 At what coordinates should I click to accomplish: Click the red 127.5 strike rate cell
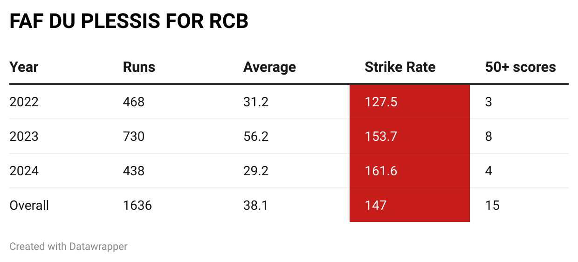(409, 102)
